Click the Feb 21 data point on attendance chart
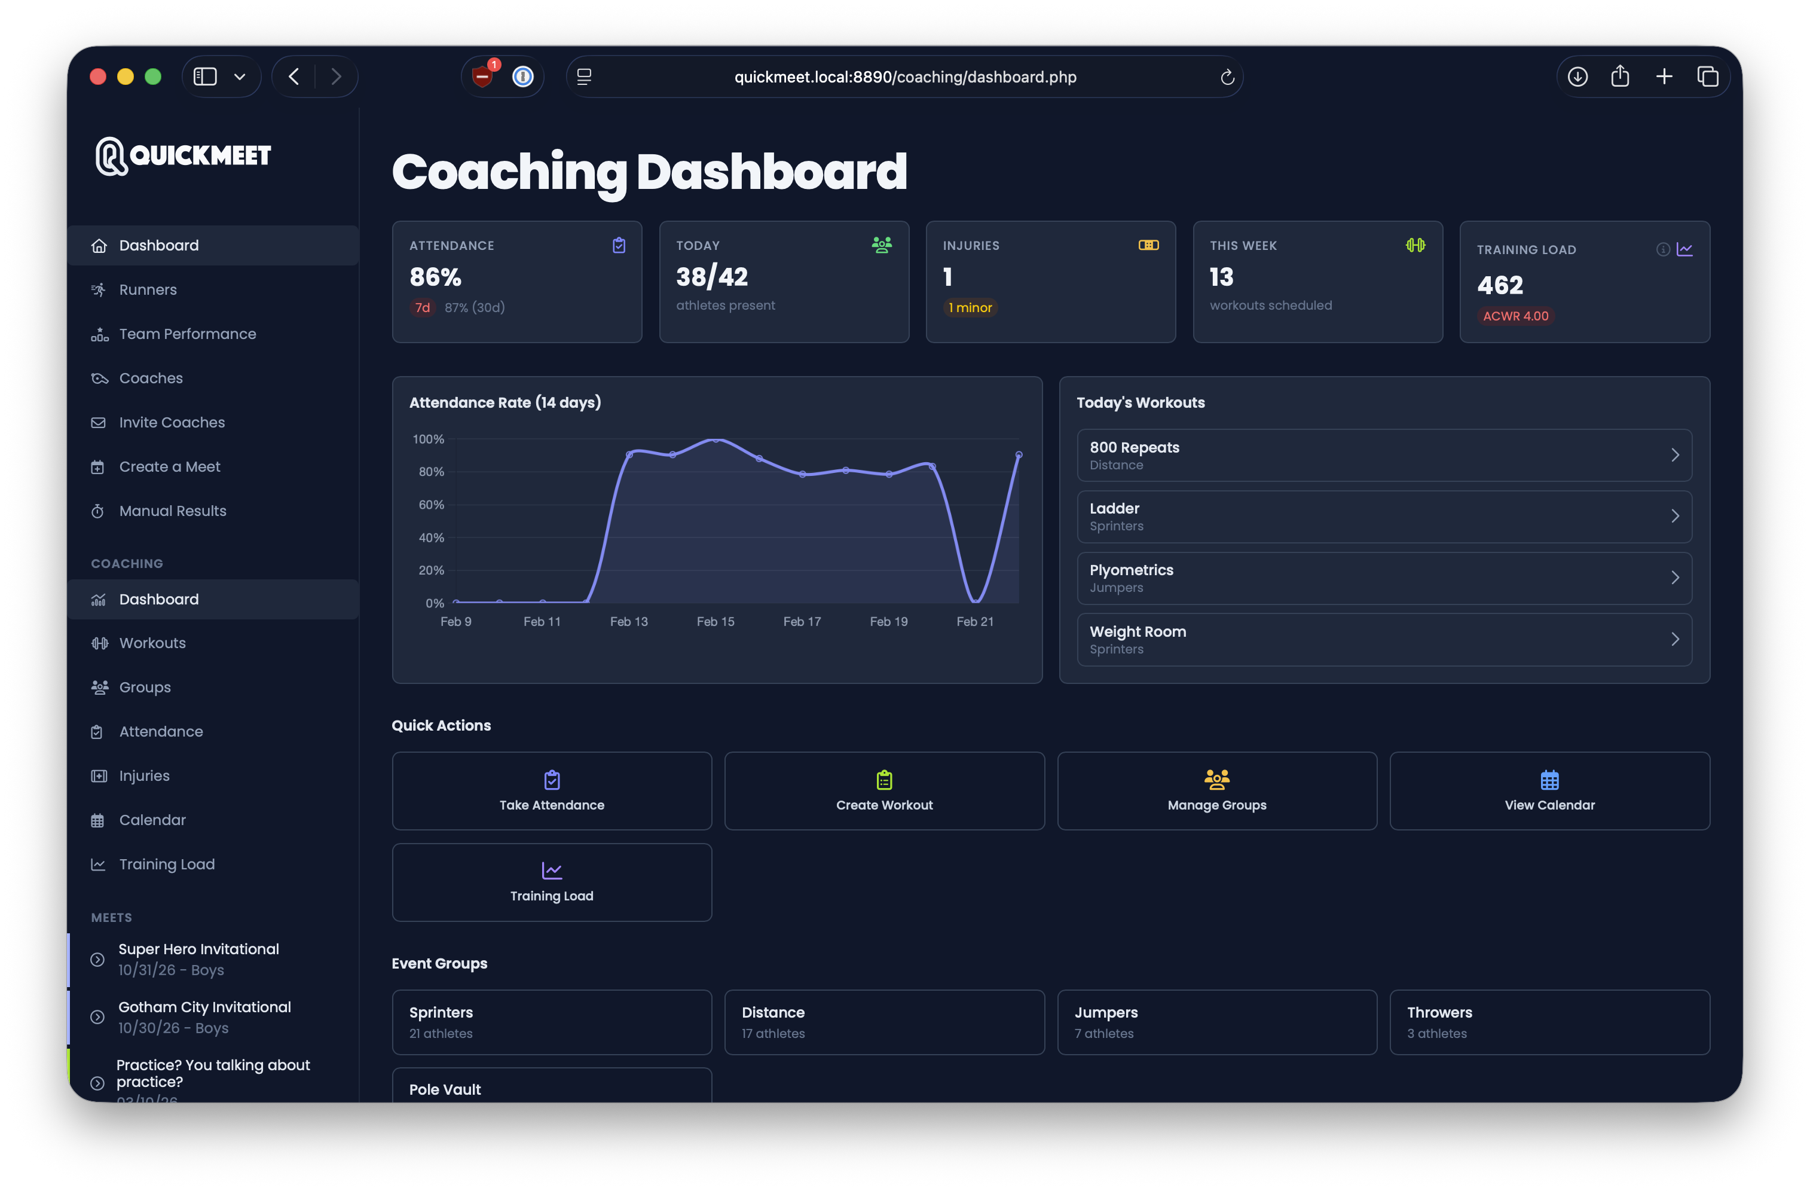 pyautogui.click(x=976, y=601)
